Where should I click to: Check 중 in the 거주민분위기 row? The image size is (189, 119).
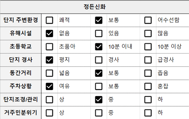[x=99, y=113]
